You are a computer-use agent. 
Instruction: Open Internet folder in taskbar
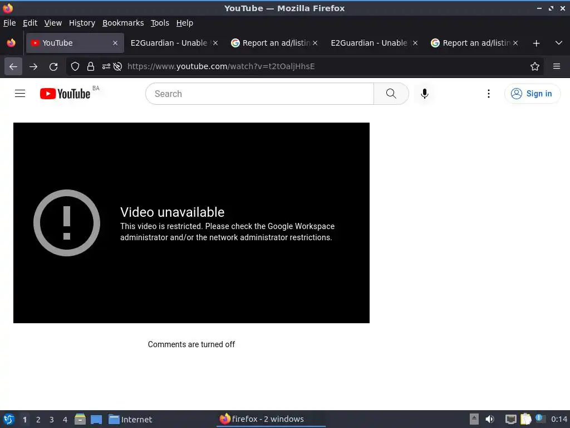click(130, 420)
